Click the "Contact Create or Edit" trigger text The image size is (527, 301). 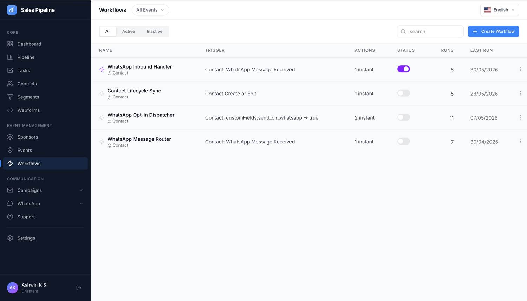pos(230,94)
